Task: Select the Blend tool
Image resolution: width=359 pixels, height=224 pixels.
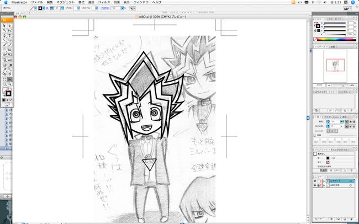Action: pyautogui.click(x=10, y=70)
